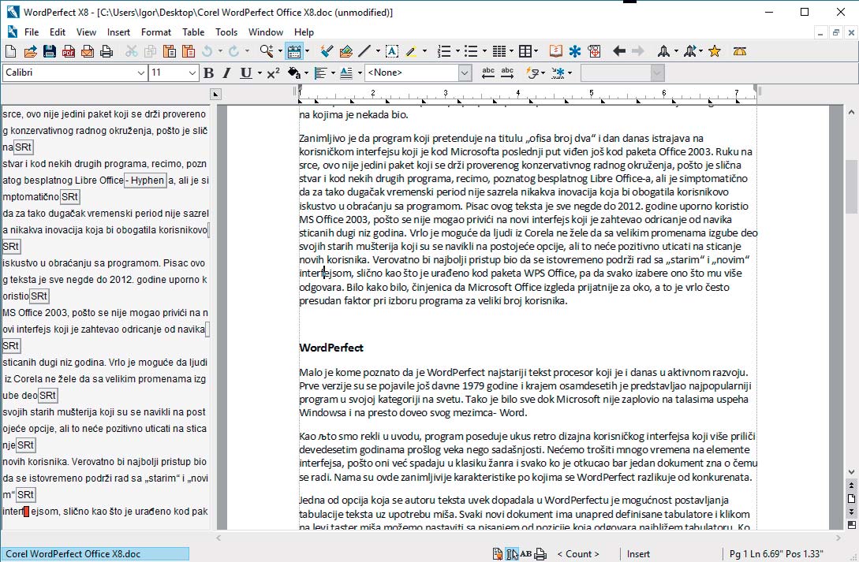859x562 pixels.
Task: Insert a text box
Action: (392, 51)
